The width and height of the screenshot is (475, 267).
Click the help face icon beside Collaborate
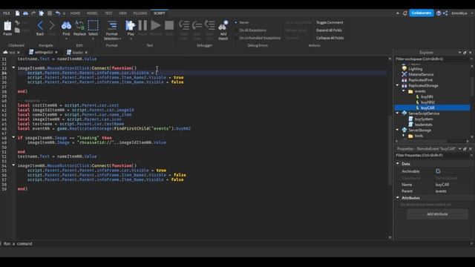(x=439, y=13)
